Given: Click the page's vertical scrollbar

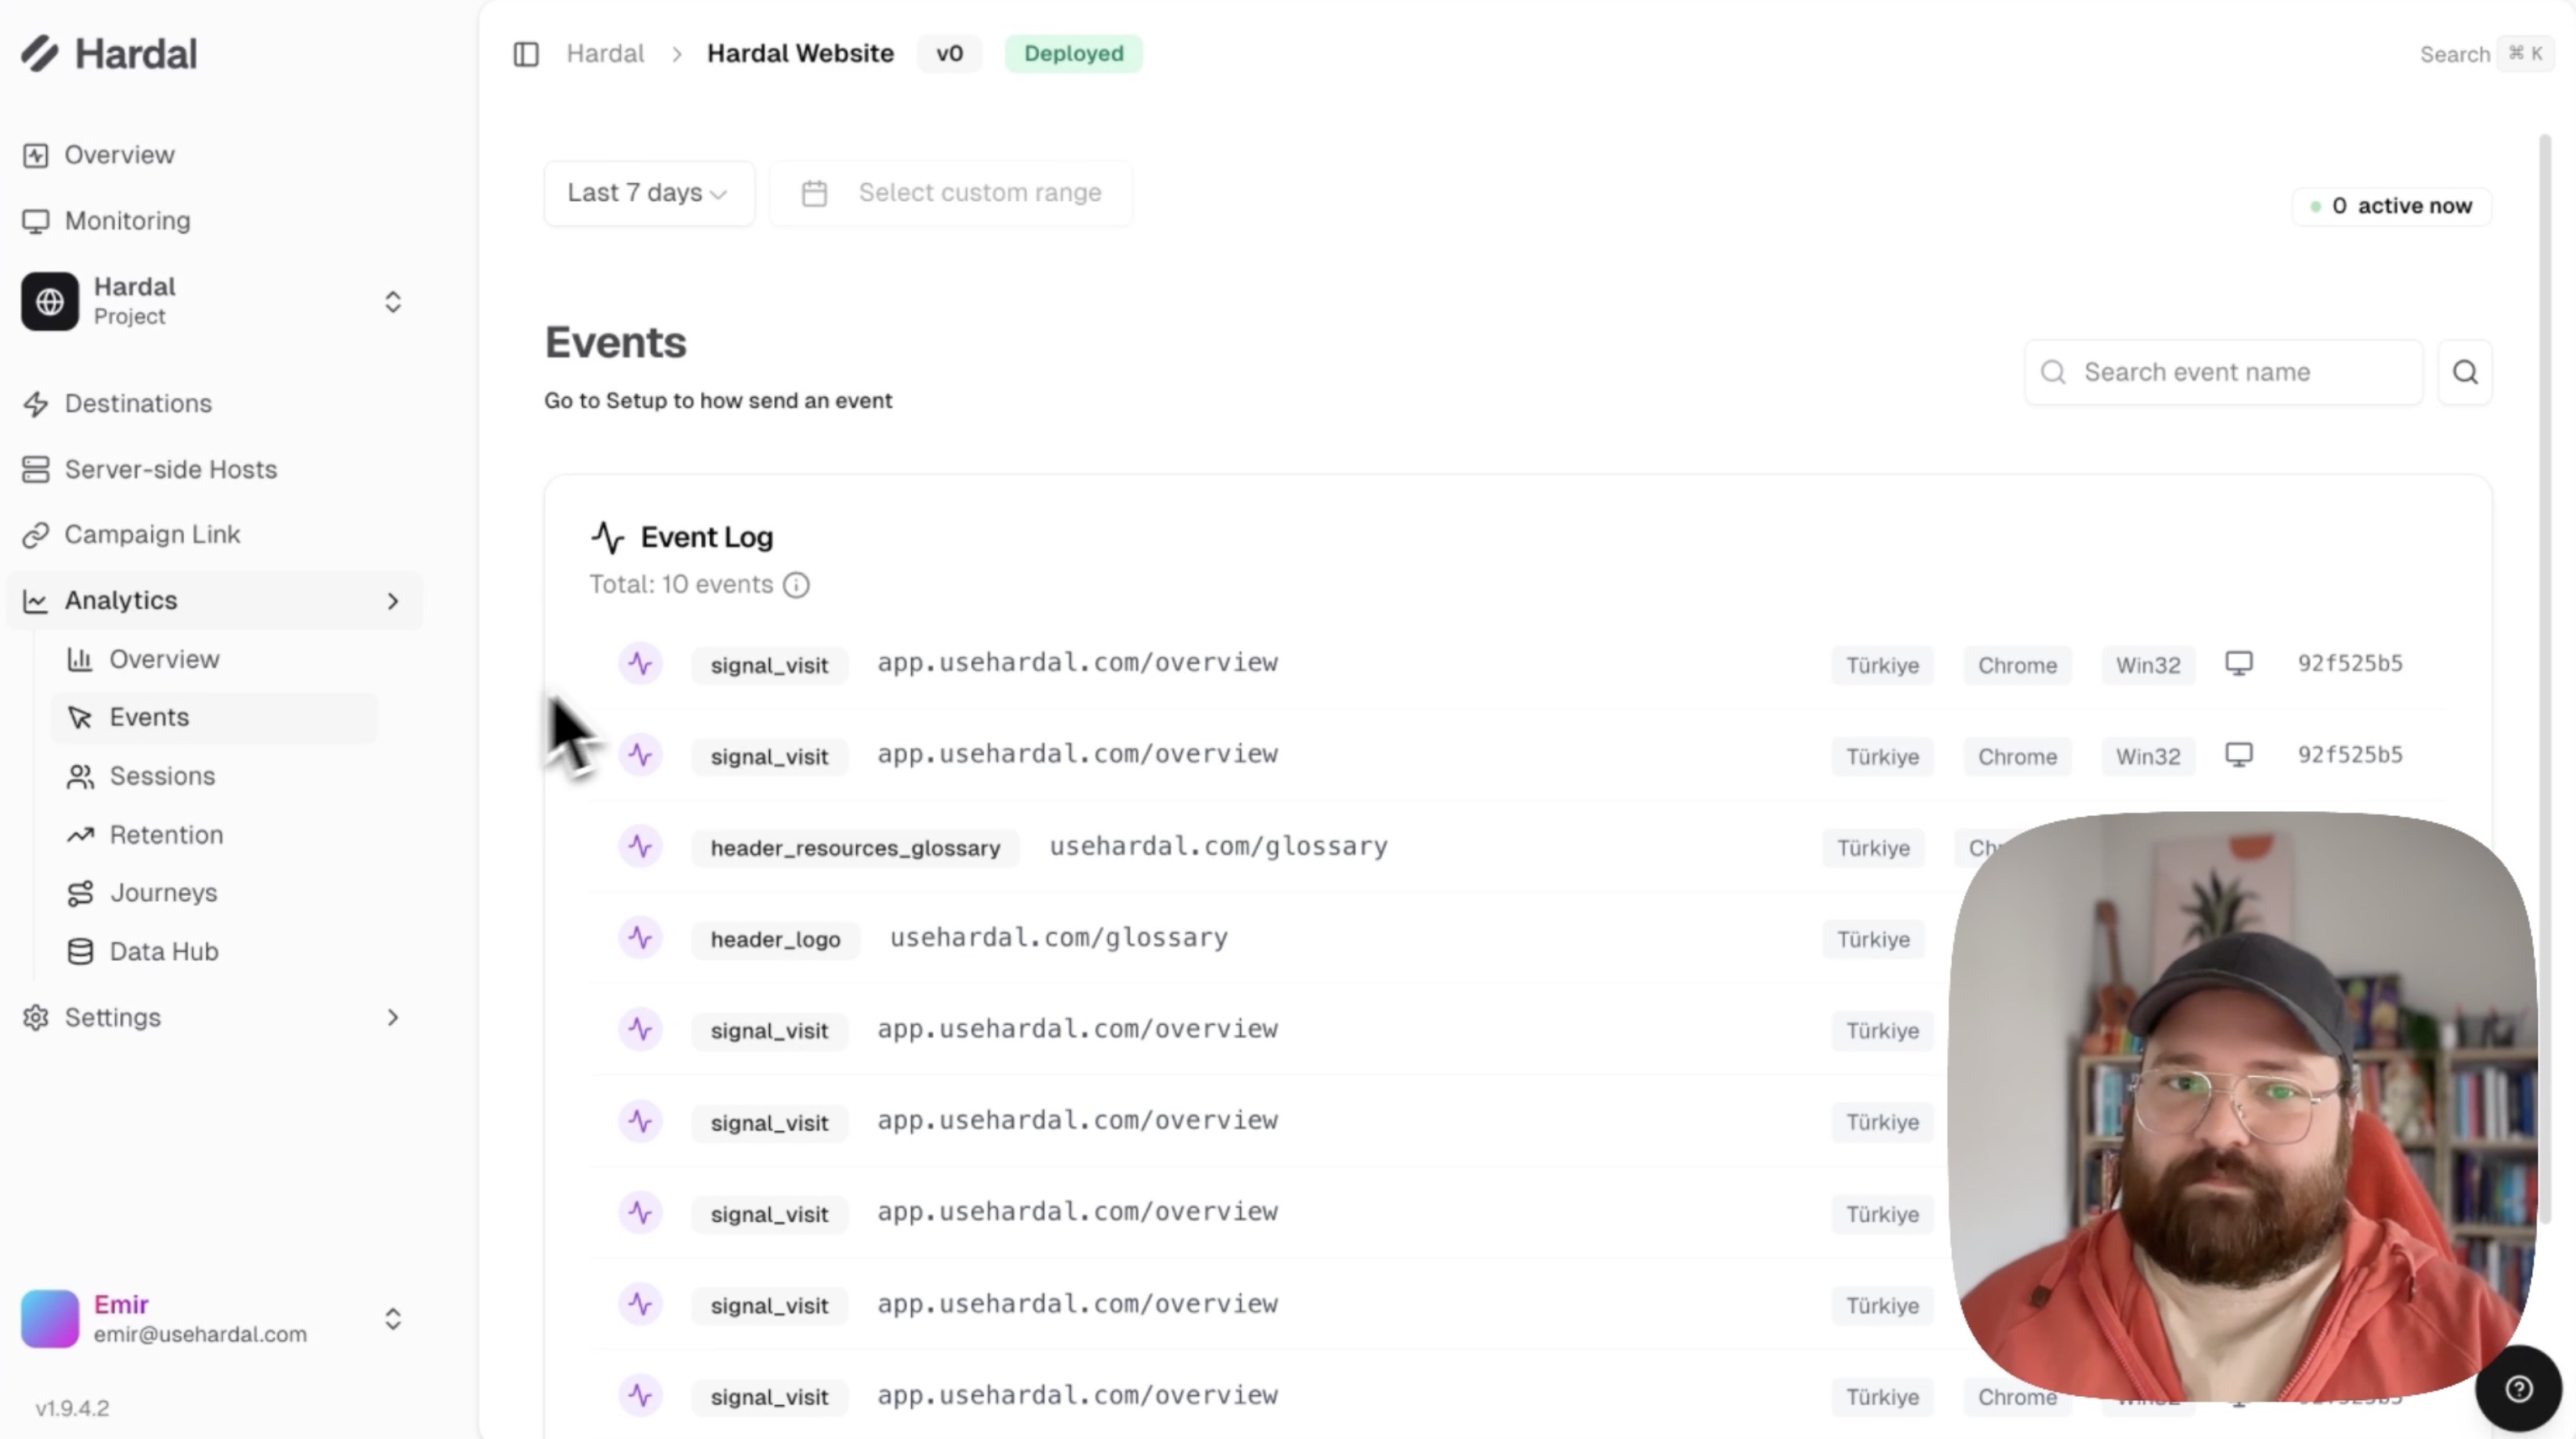Looking at the screenshot, I should (2545, 680).
